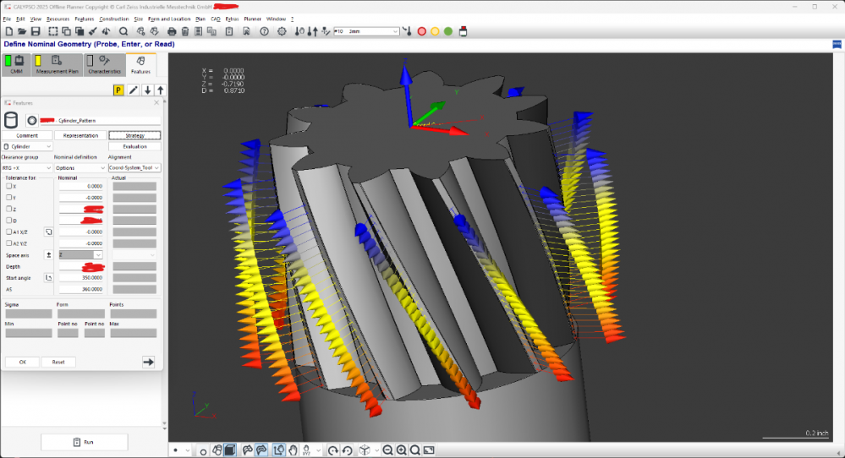
Task: Click the yellow stoplight circle
Action: coord(435,32)
